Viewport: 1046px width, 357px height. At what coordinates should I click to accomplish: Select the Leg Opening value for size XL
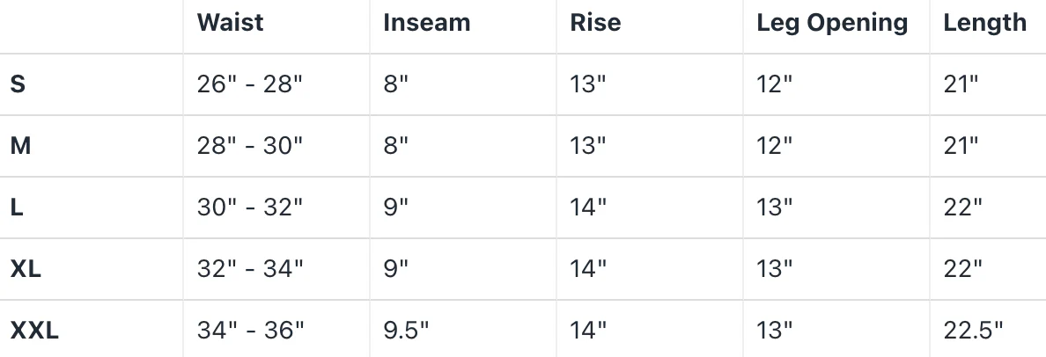pos(775,269)
